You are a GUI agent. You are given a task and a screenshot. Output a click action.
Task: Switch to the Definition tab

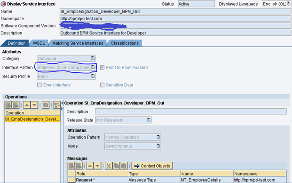point(16,43)
